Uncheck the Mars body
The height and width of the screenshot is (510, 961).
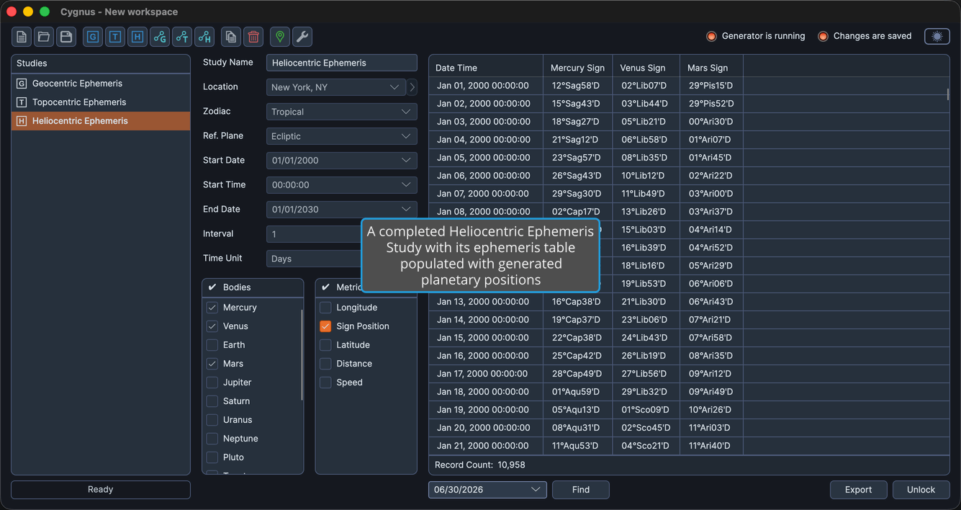[x=212, y=364]
